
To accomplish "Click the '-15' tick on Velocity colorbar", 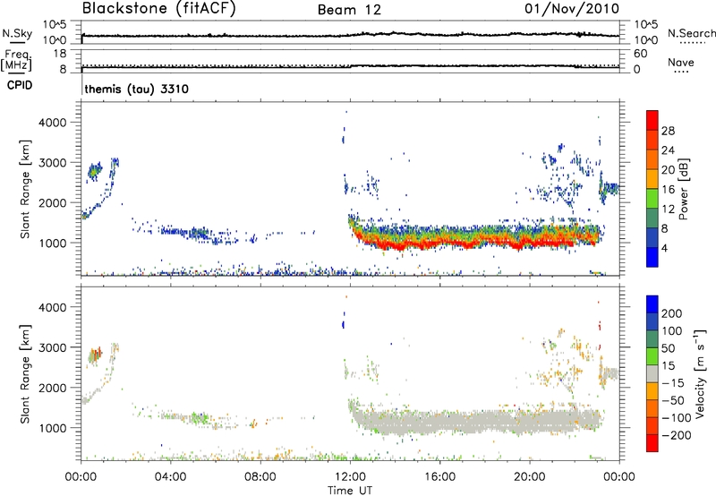I will click(673, 383).
